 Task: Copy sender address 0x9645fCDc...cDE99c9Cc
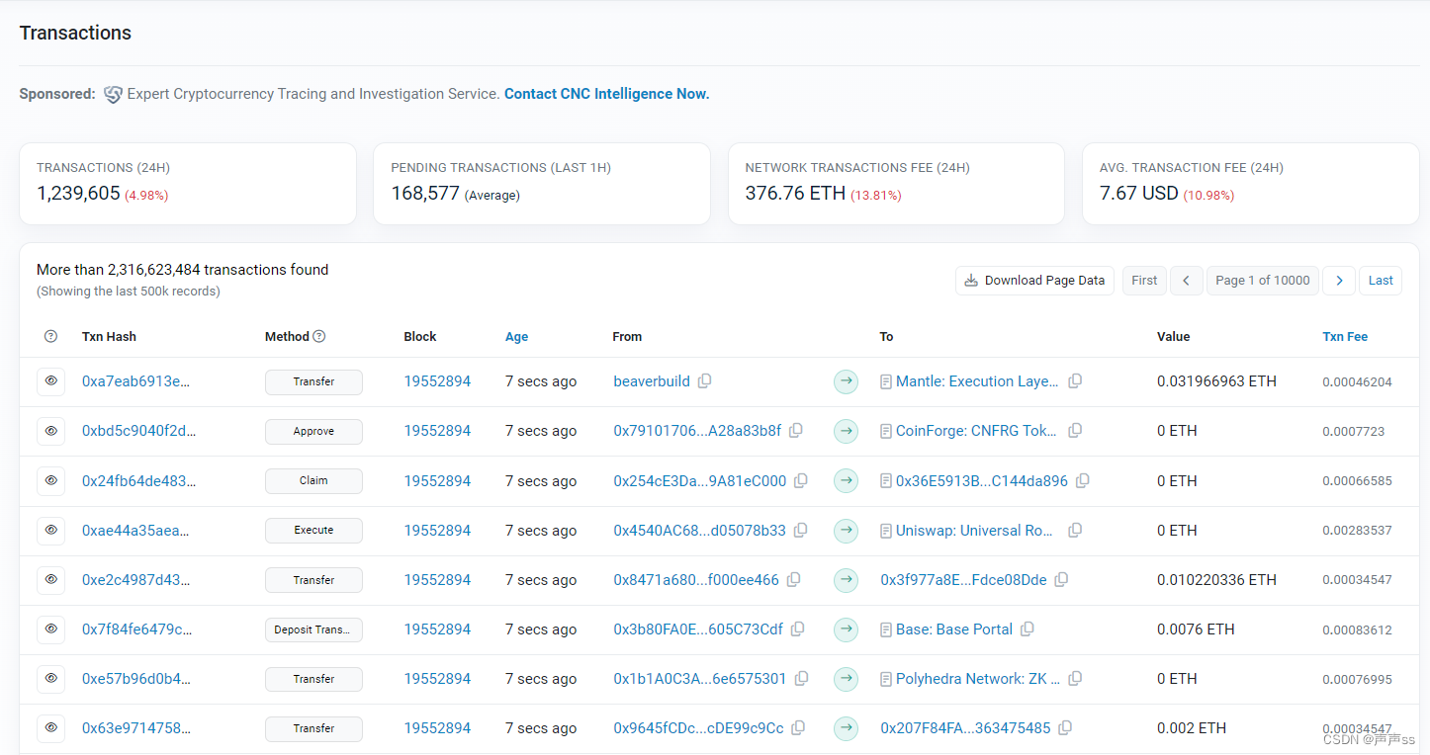click(x=798, y=727)
